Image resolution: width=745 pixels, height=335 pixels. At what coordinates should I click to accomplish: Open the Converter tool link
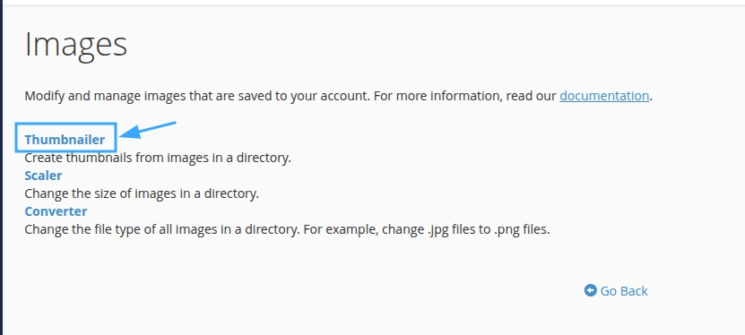point(56,211)
